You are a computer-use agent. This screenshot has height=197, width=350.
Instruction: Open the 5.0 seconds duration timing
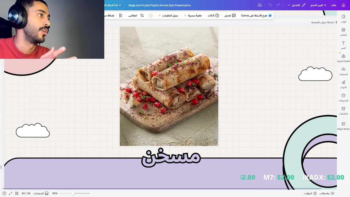[x=213, y=16]
